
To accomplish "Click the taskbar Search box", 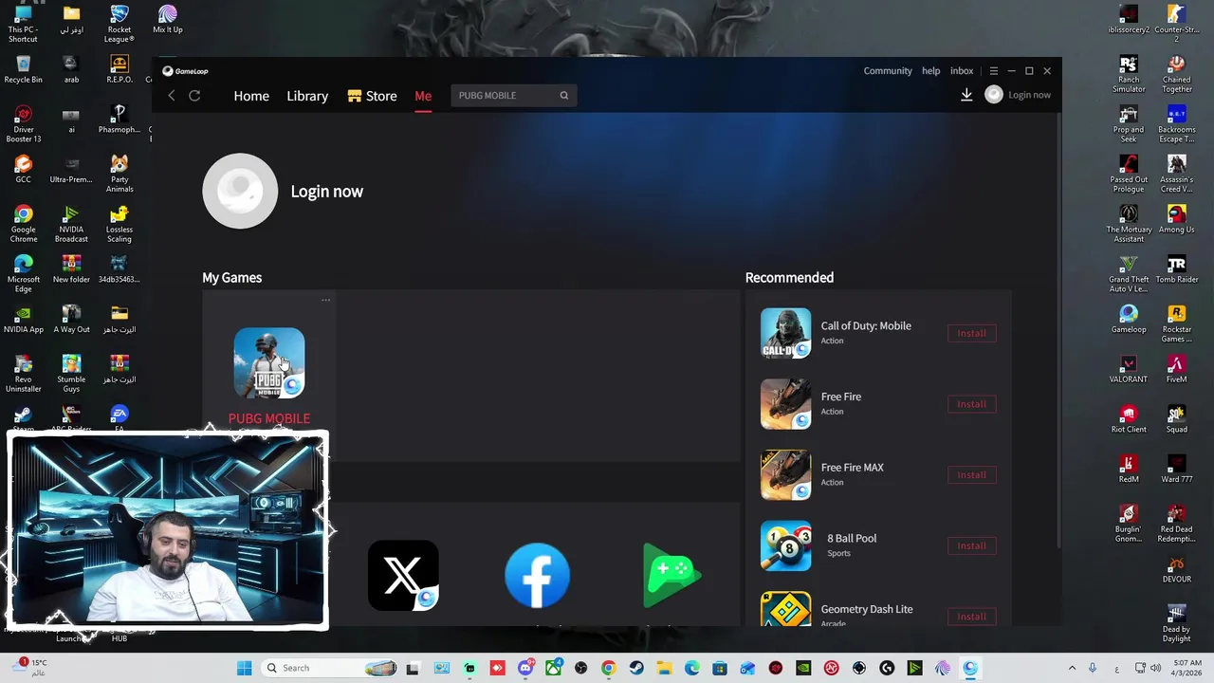I will 327,668.
